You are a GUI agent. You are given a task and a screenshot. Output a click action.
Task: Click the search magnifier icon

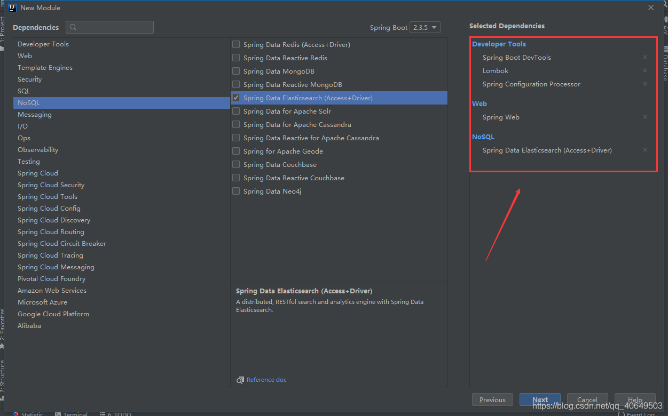pyautogui.click(x=73, y=27)
